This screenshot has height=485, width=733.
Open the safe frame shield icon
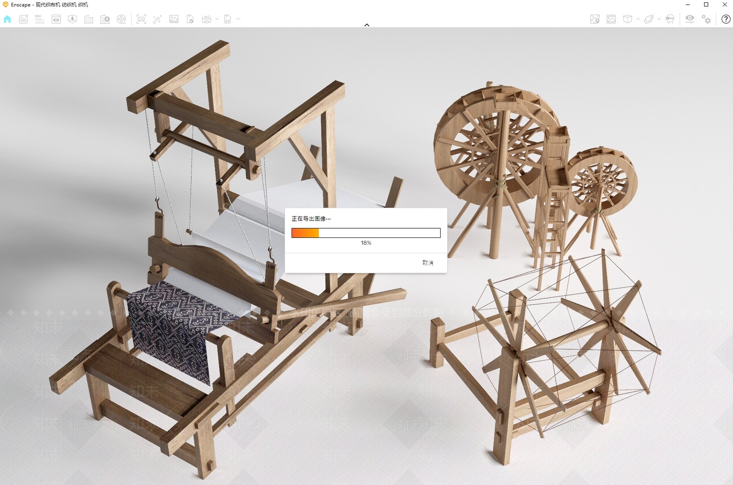tap(72, 19)
